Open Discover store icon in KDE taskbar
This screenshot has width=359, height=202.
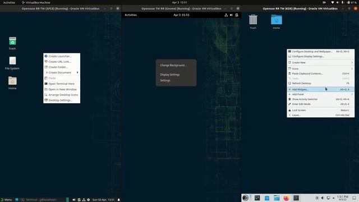click(267, 198)
